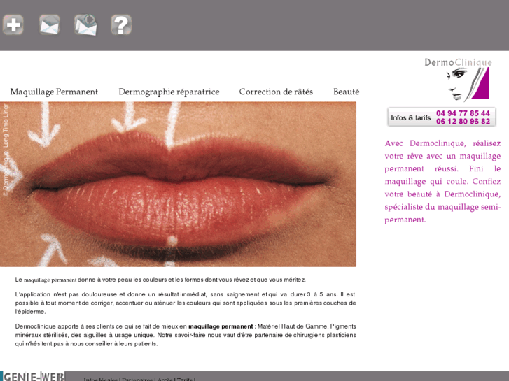Open Accès footer link
The image size is (509, 381).
point(165,379)
